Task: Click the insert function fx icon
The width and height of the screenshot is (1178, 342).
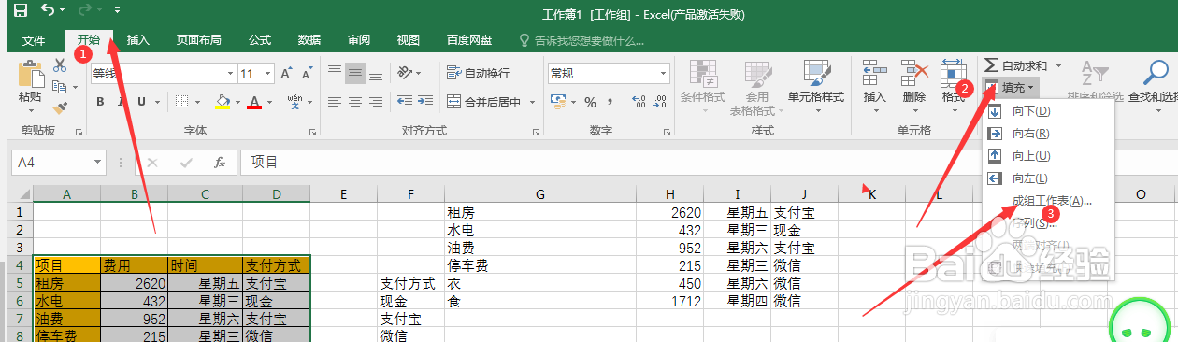Action: pyautogui.click(x=220, y=162)
